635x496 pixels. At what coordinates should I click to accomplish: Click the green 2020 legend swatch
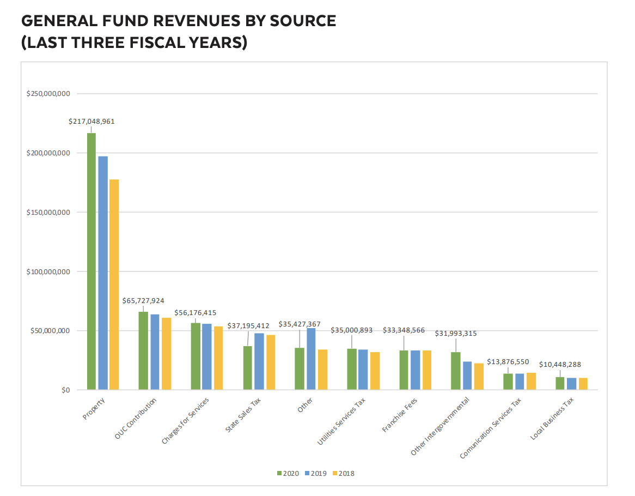point(279,474)
